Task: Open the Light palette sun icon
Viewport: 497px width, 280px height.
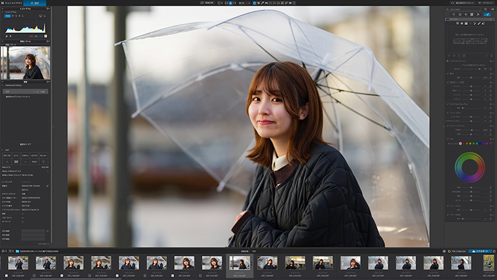Action: tap(454, 14)
